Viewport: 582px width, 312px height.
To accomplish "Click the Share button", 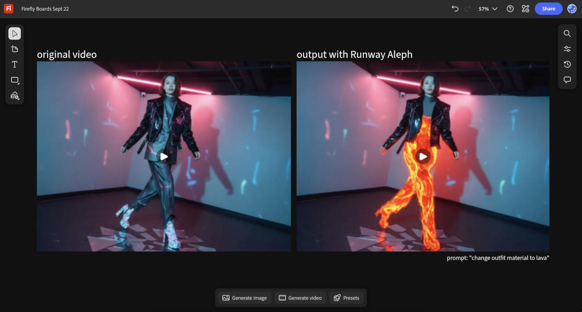I will point(549,9).
